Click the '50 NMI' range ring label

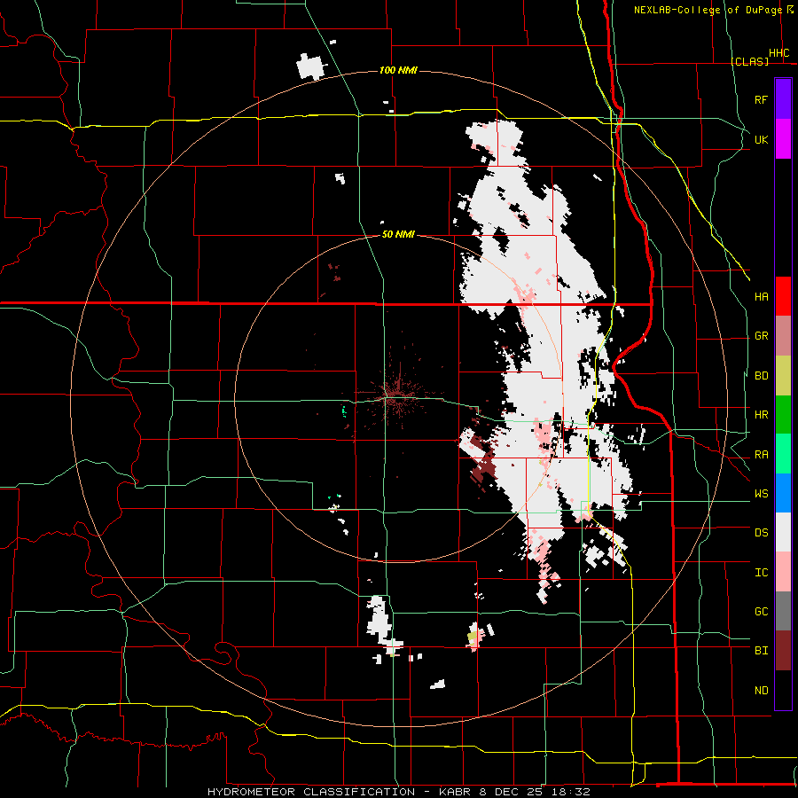coord(398,234)
